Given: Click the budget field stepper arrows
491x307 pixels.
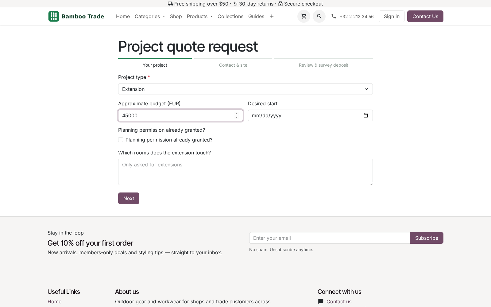Looking at the screenshot, I should coord(237,115).
